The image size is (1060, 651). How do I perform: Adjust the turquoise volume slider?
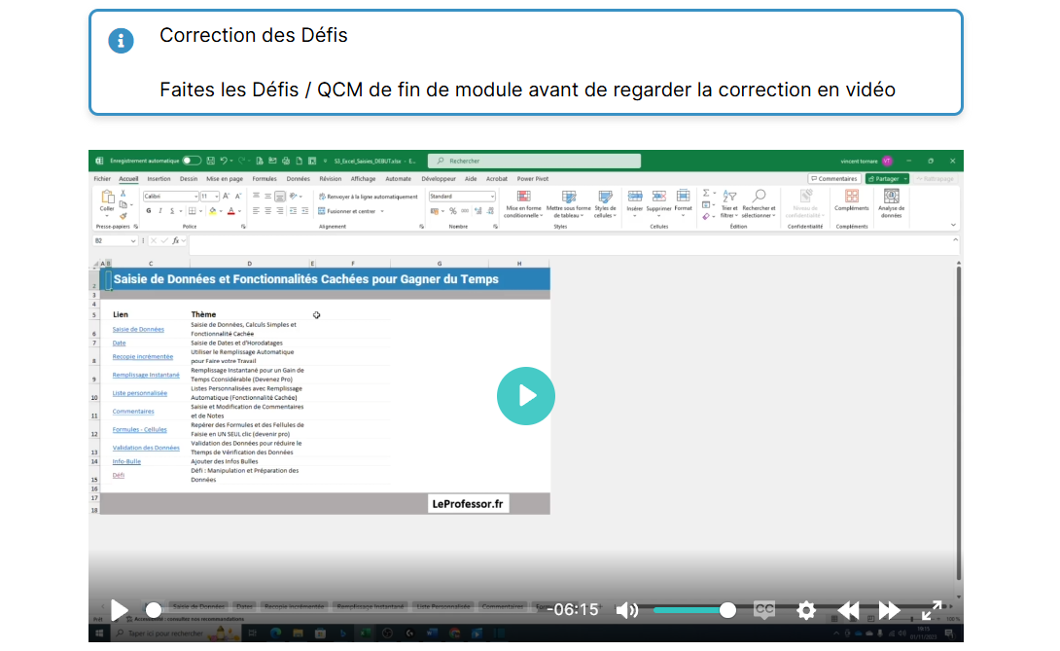click(692, 610)
